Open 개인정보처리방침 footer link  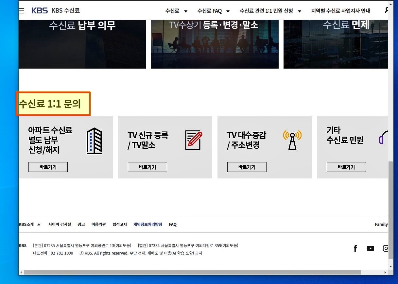pos(147,225)
